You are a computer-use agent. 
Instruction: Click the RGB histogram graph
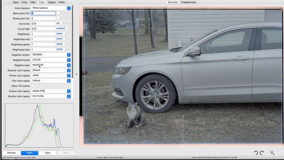click(x=39, y=126)
